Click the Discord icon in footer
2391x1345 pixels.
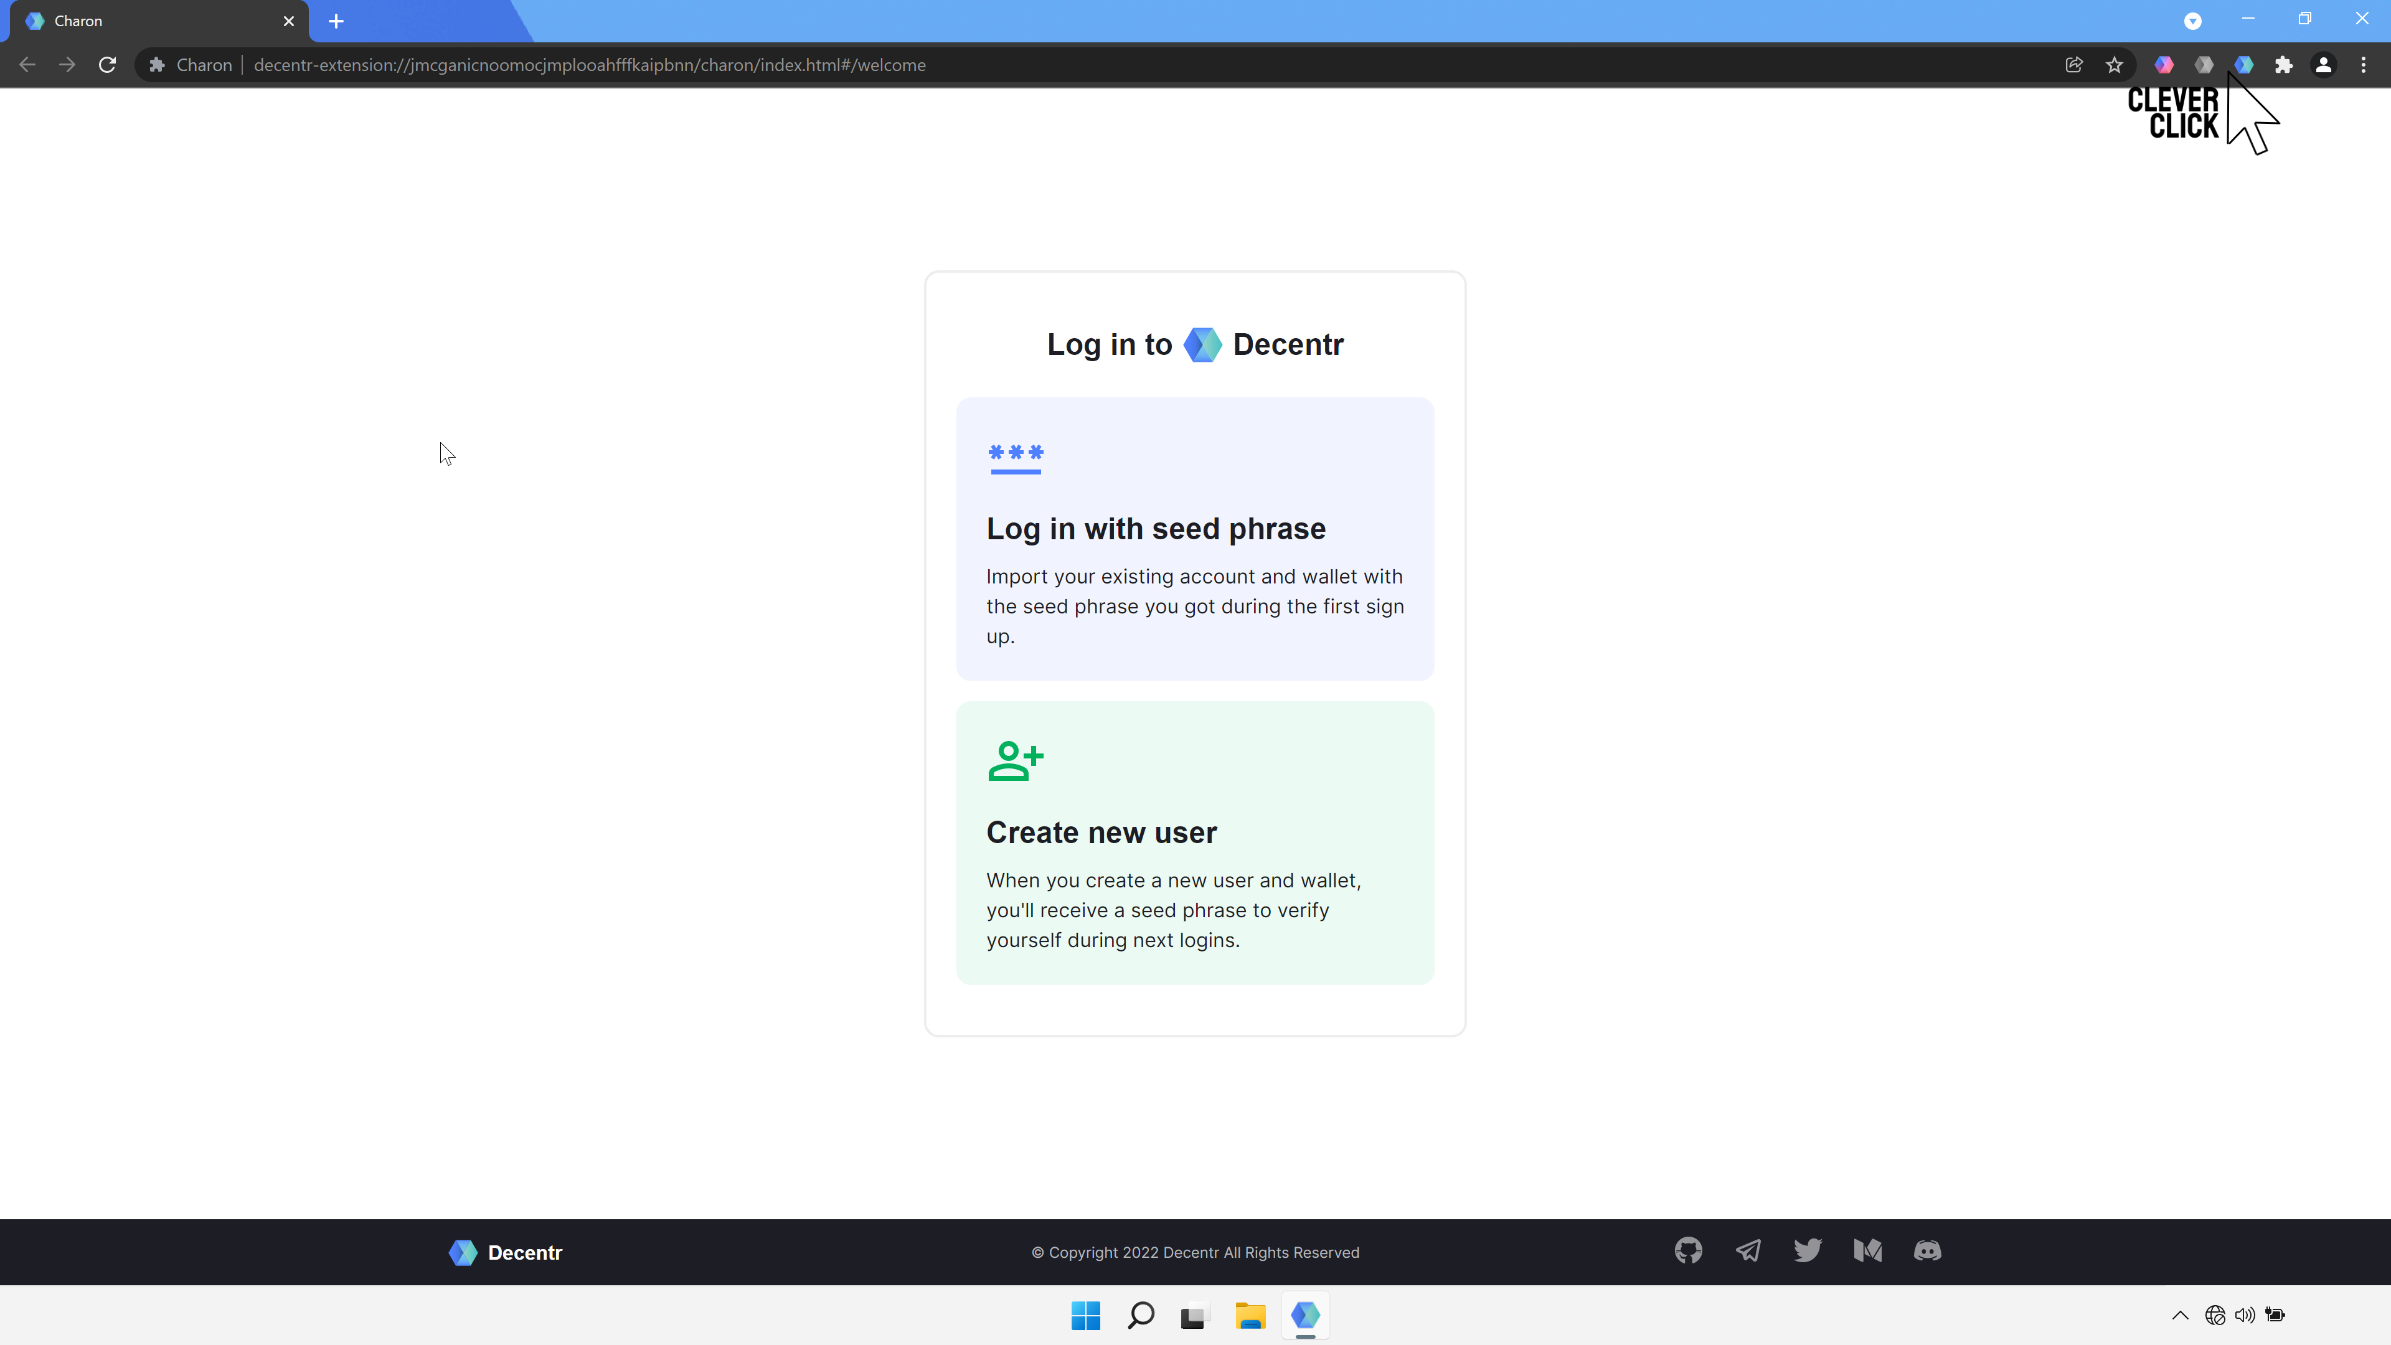(x=1927, y=1250)
